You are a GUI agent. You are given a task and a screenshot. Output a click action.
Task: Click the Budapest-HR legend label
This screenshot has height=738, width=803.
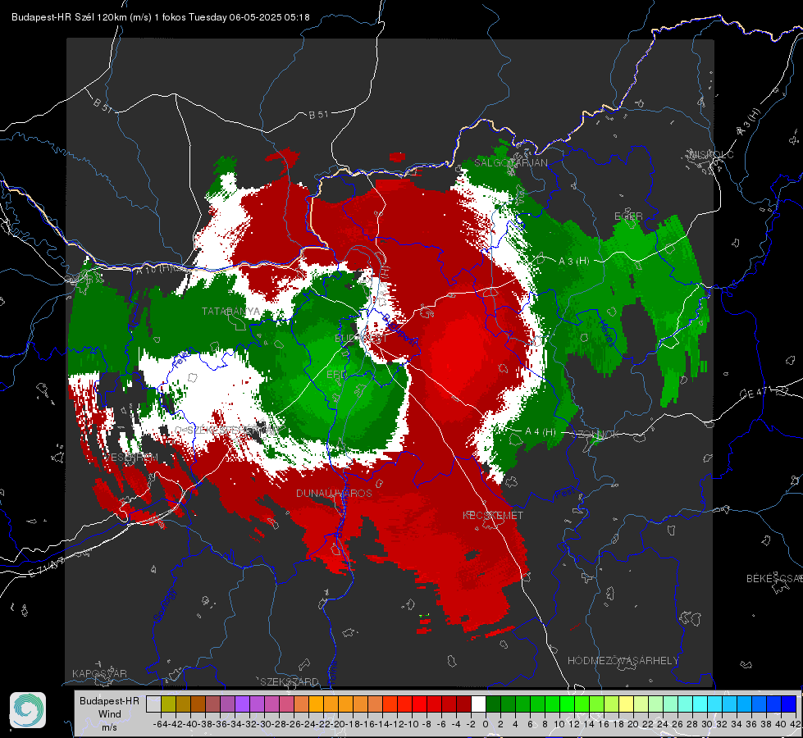point(109,700)
